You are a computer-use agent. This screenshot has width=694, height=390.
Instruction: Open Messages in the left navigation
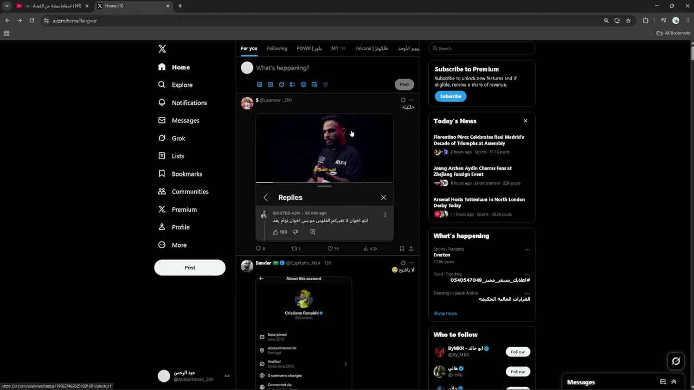tap(178, 120)
